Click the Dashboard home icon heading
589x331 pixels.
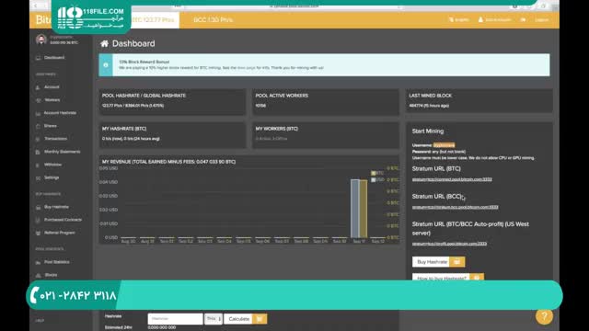(x=104, y=43)
